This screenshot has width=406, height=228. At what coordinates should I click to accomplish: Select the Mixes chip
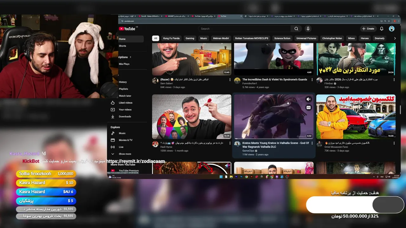(351, 38)
